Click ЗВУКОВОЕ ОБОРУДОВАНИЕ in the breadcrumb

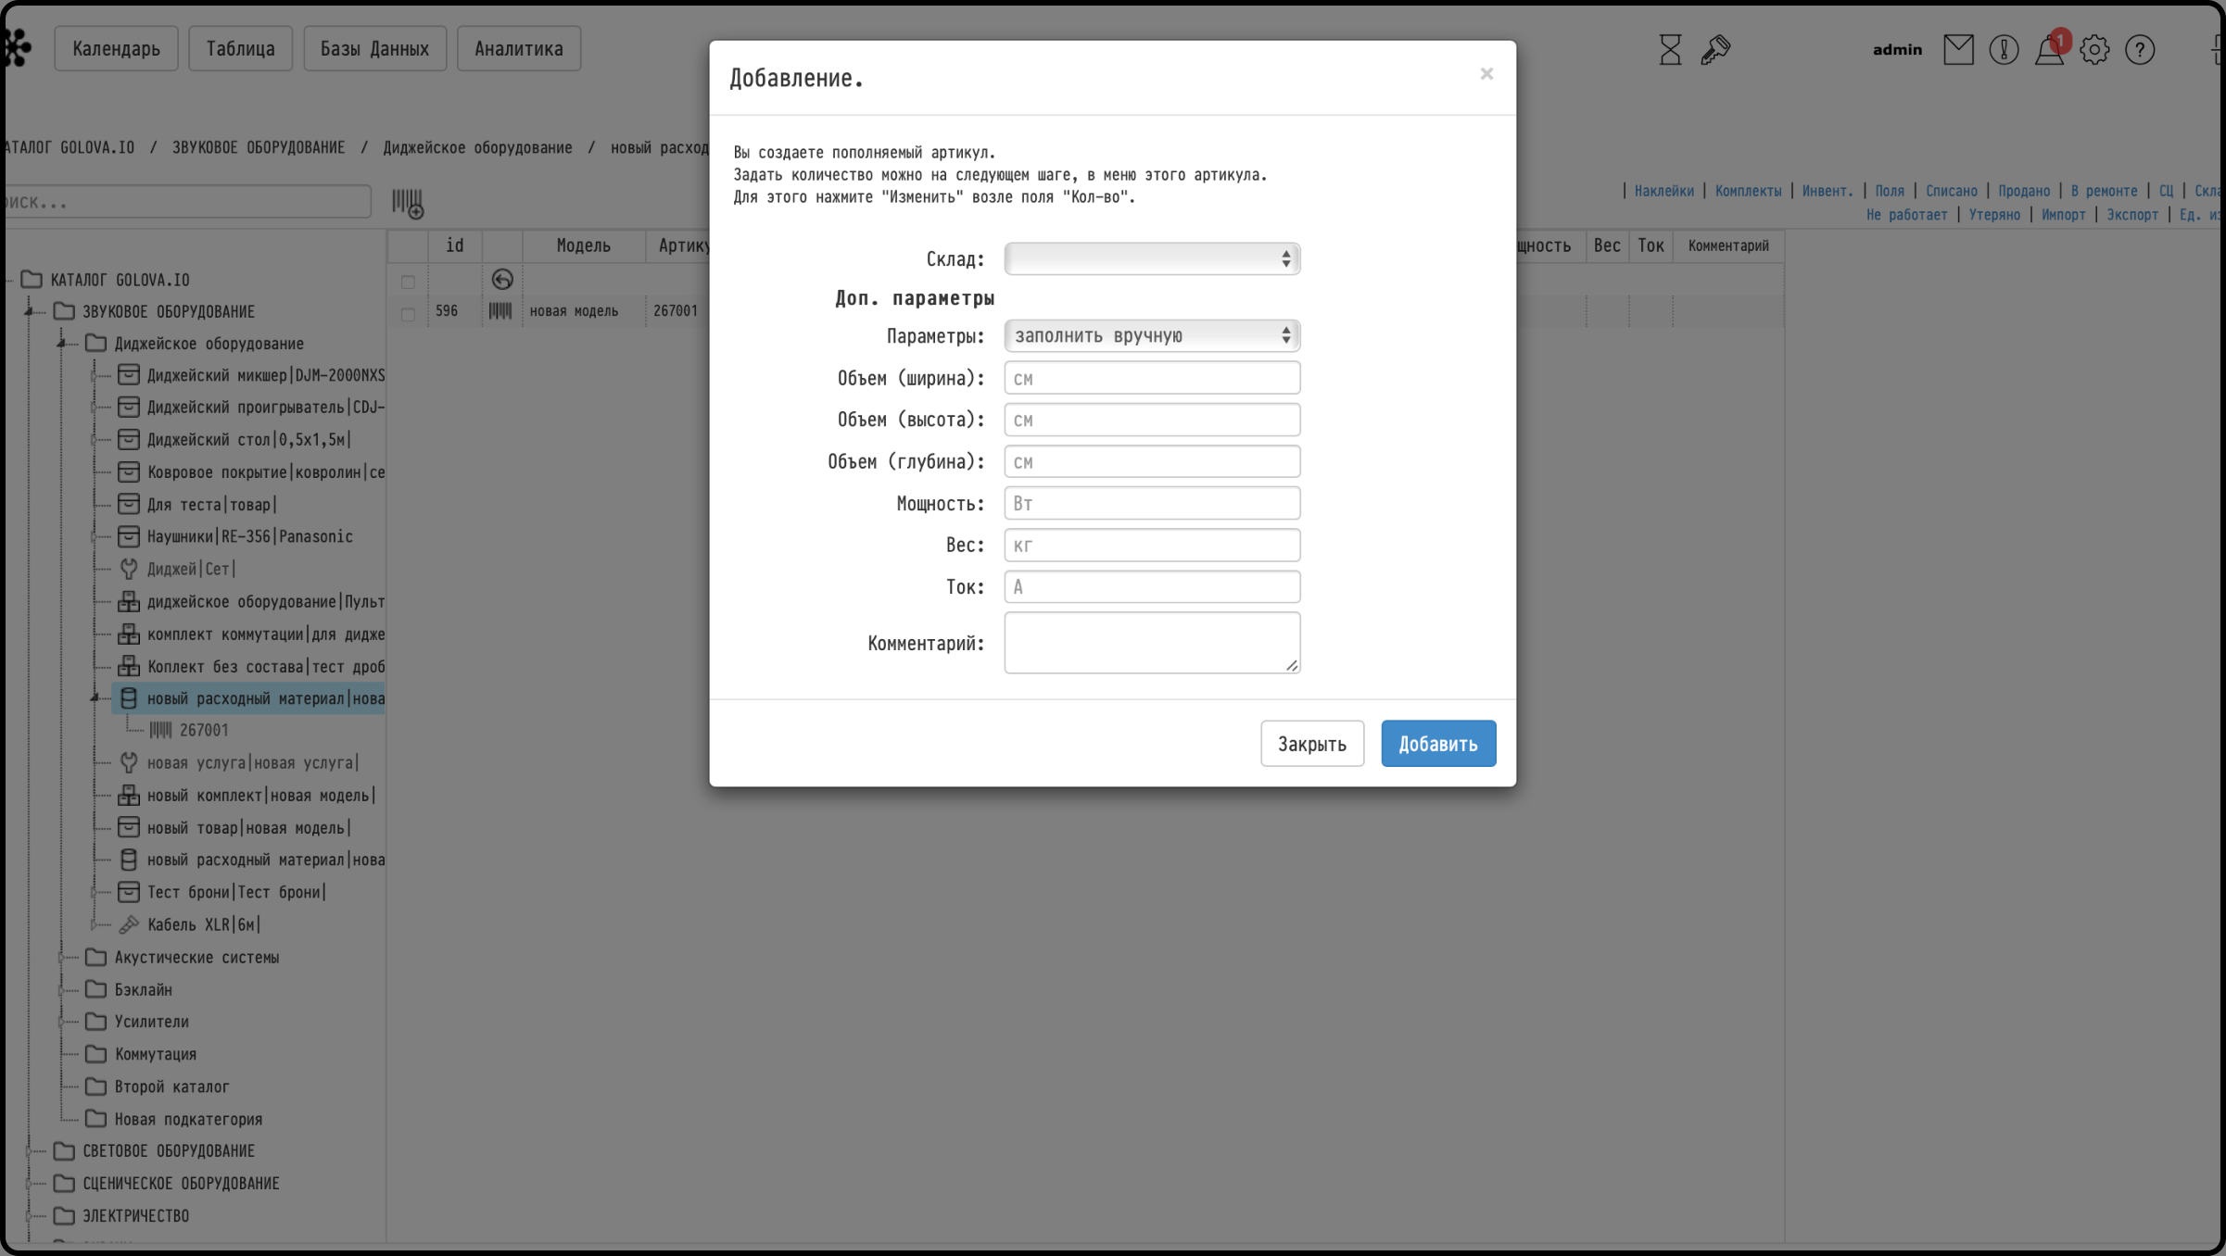pos(259,148)
